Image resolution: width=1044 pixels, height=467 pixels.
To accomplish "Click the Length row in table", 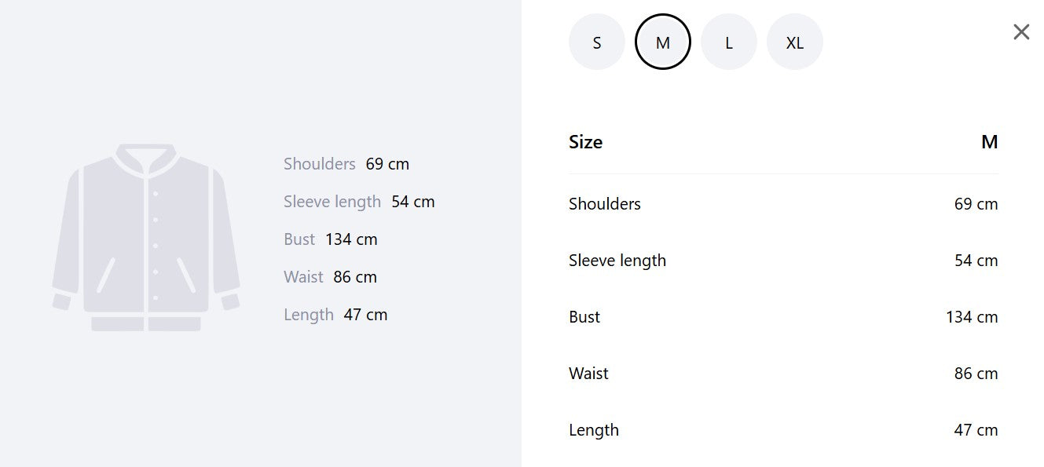I will coord(784,430).
